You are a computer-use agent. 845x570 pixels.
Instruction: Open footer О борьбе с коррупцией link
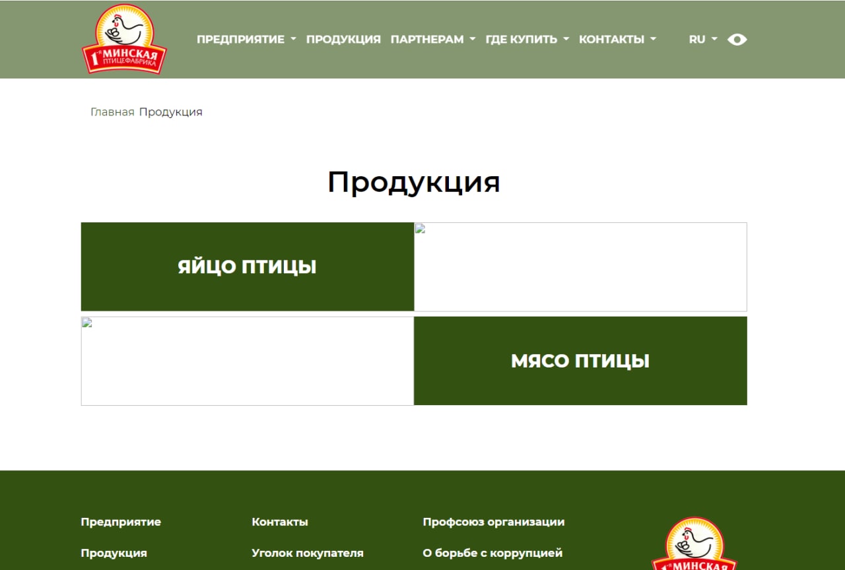492,553
